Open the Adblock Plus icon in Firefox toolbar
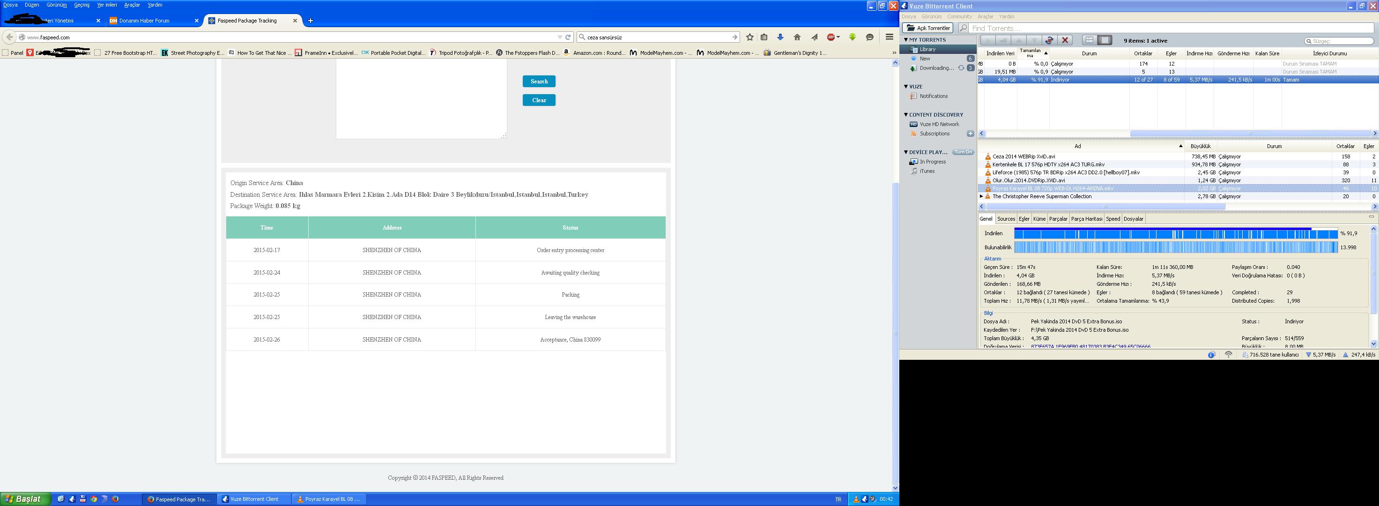The height and width of the screenshot is (506, 1379). (831, 37)
